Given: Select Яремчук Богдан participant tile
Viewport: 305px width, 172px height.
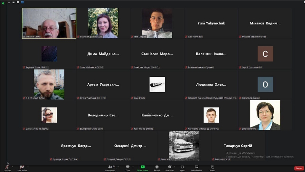Looking at the screenshot, I should [76, 146].
